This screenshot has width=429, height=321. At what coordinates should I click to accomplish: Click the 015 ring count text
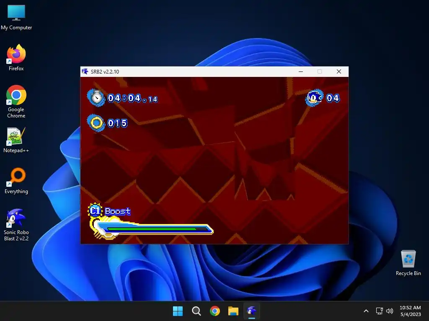pyautogui.click(x=117, y=123)
